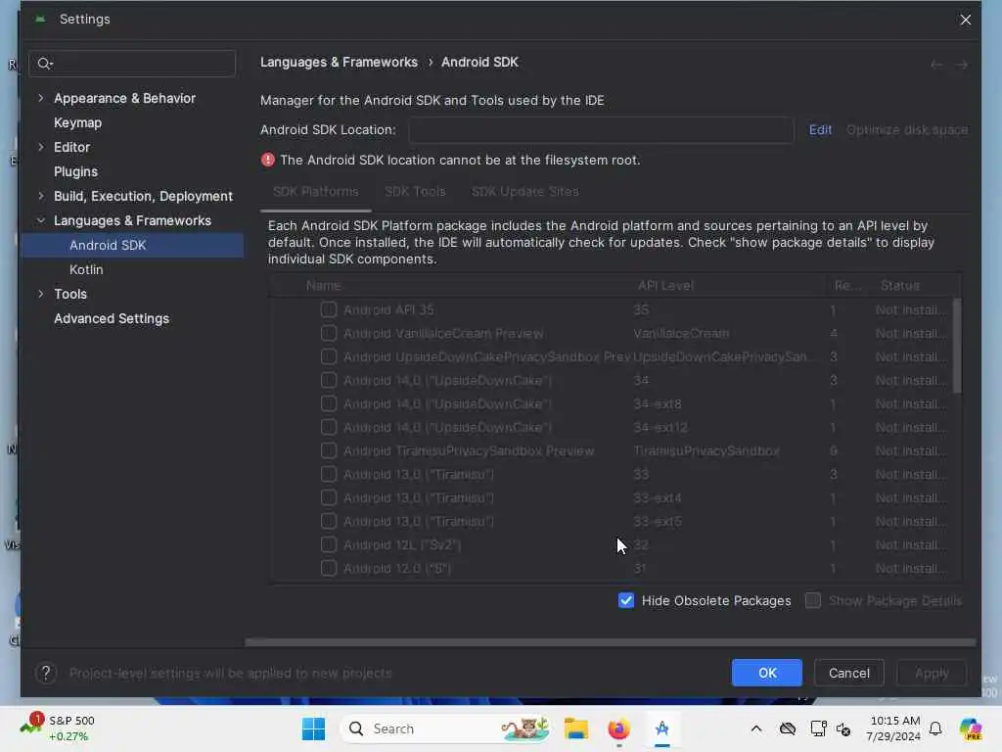Collapse Languages & Frameworks section
This screenshot has width=1002, height=752.
(41, 220)
